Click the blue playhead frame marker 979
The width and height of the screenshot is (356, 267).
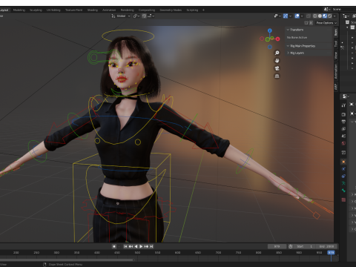point(331,252)
